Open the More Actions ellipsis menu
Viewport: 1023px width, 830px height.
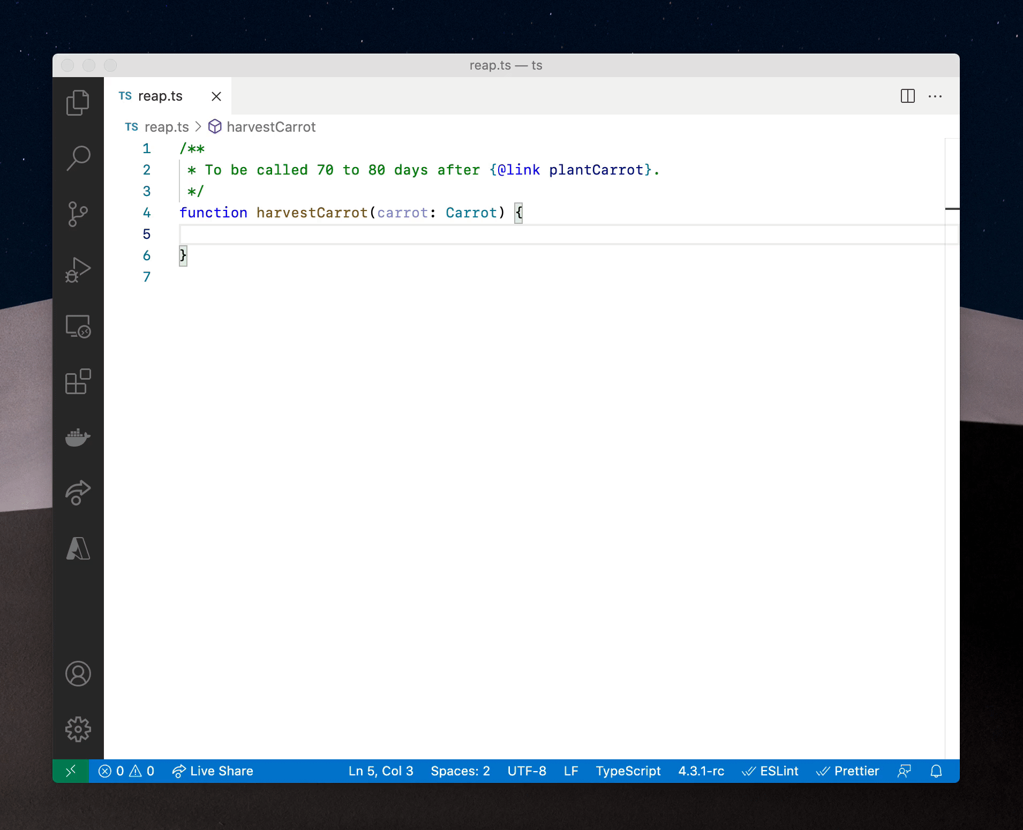[x=935, y=96]
